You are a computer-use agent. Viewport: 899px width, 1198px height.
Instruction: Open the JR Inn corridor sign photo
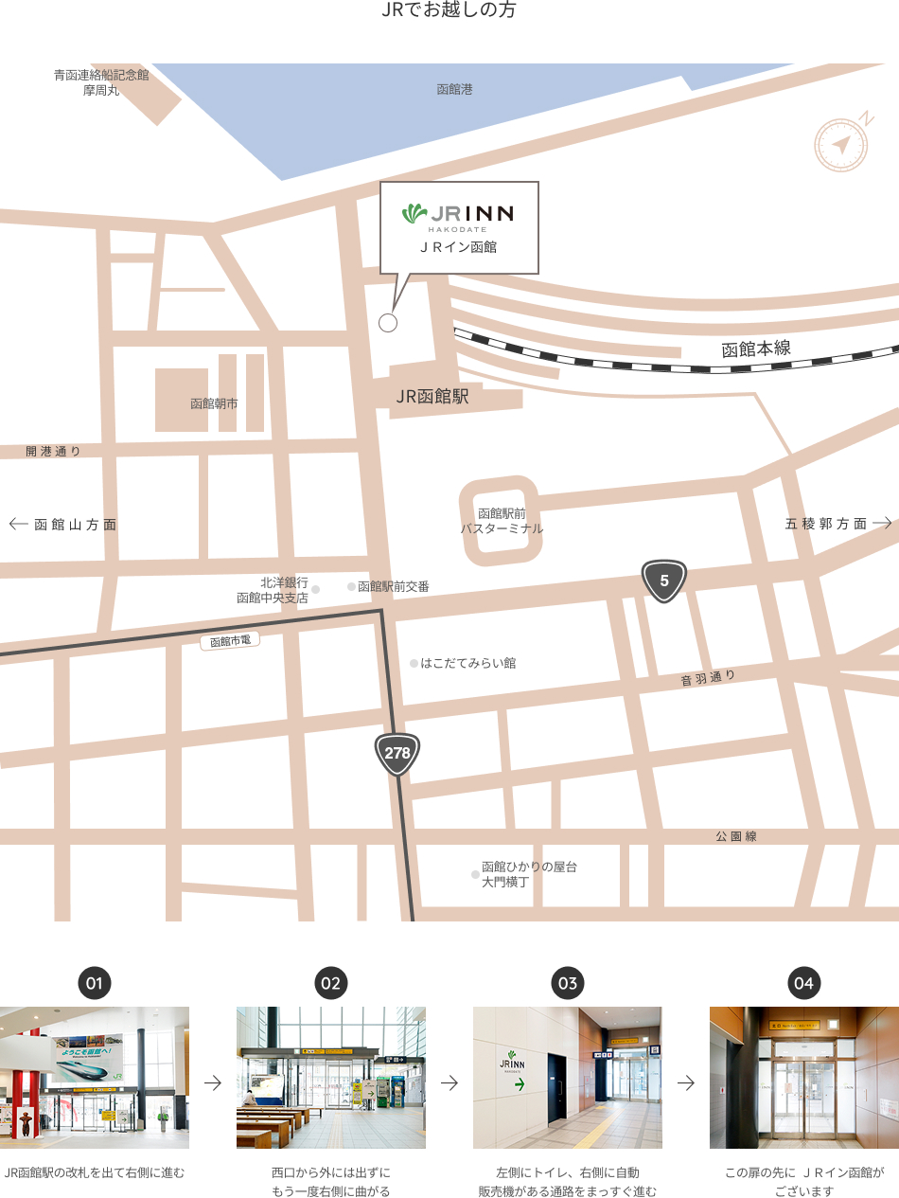568,1078
